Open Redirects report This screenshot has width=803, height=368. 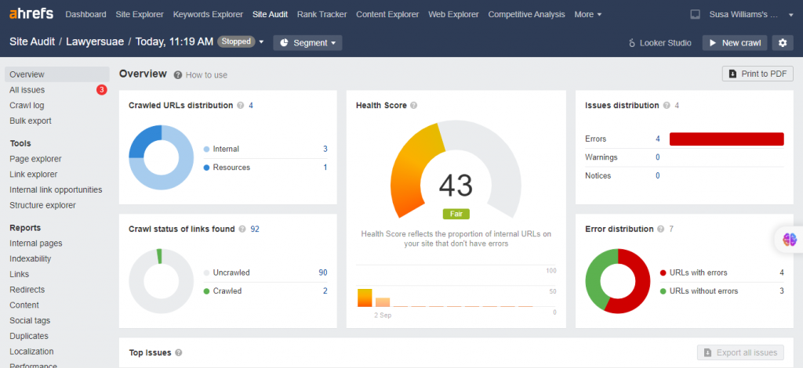27,289
